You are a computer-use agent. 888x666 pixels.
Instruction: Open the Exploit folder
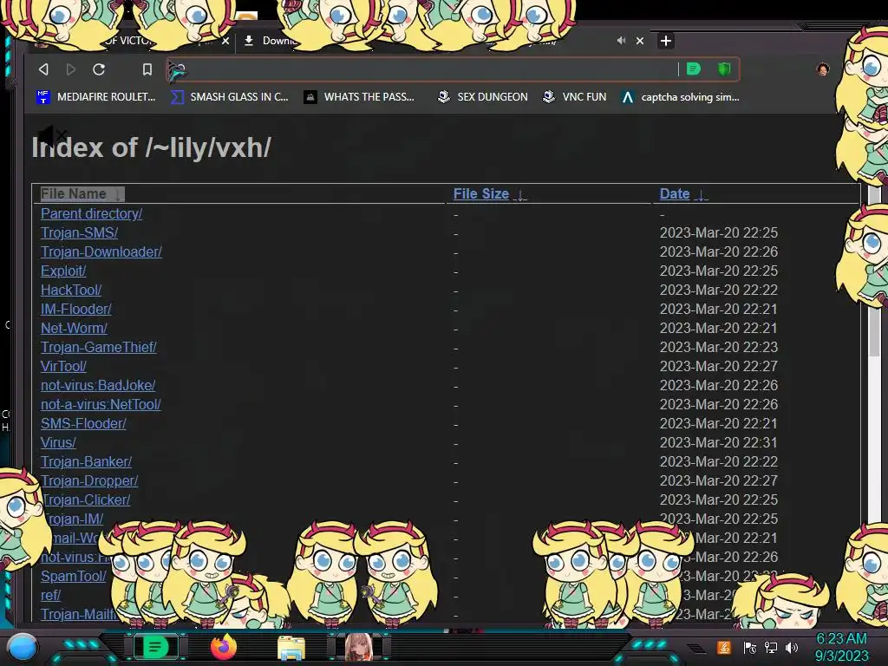coord(63,271)
